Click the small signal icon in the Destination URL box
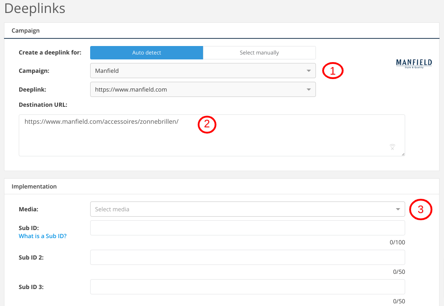This screenshot has width=444, height=306. coord(392,147)
